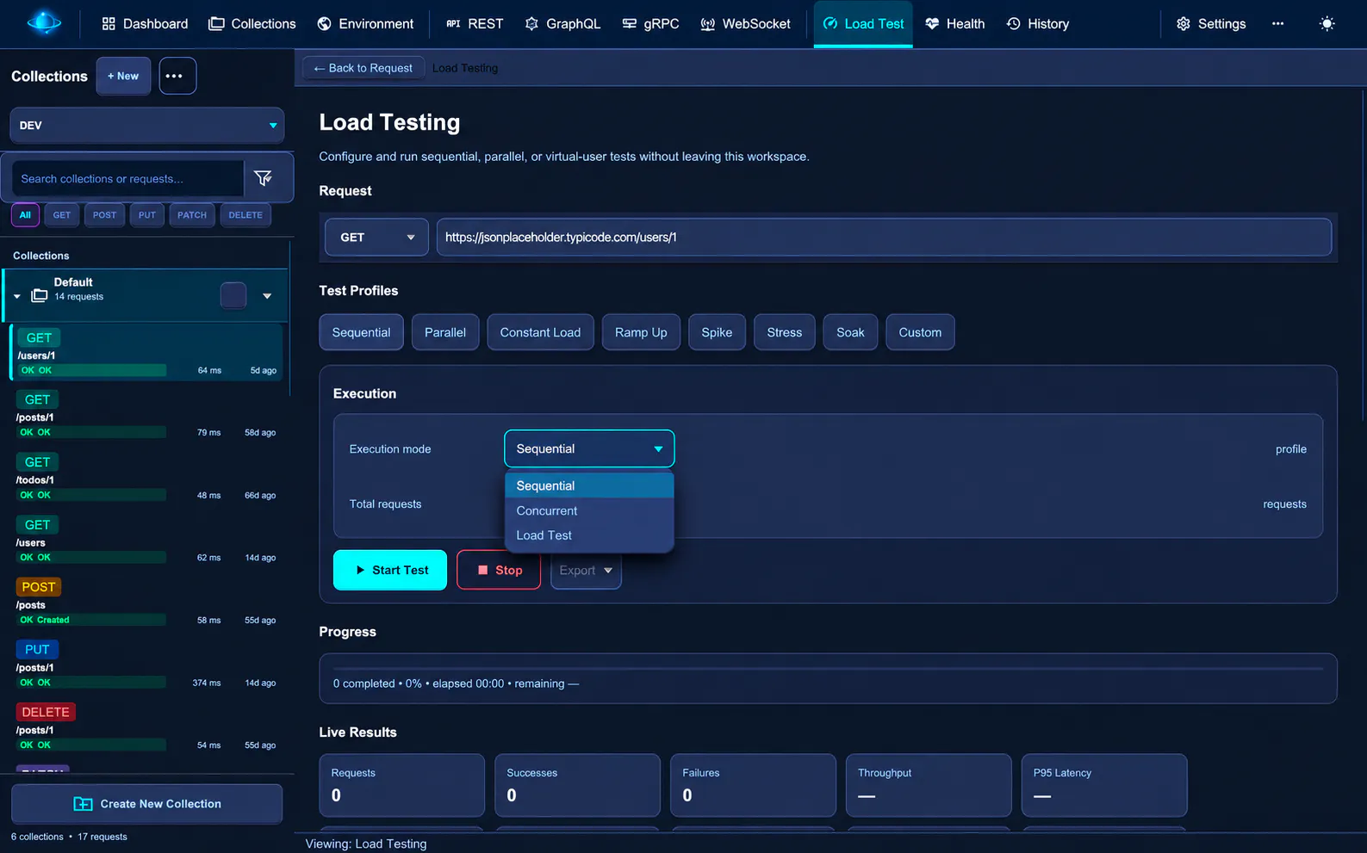Open collections filter funnel icon
This screenshot has width=1367, height=853.
click(264, 178)
